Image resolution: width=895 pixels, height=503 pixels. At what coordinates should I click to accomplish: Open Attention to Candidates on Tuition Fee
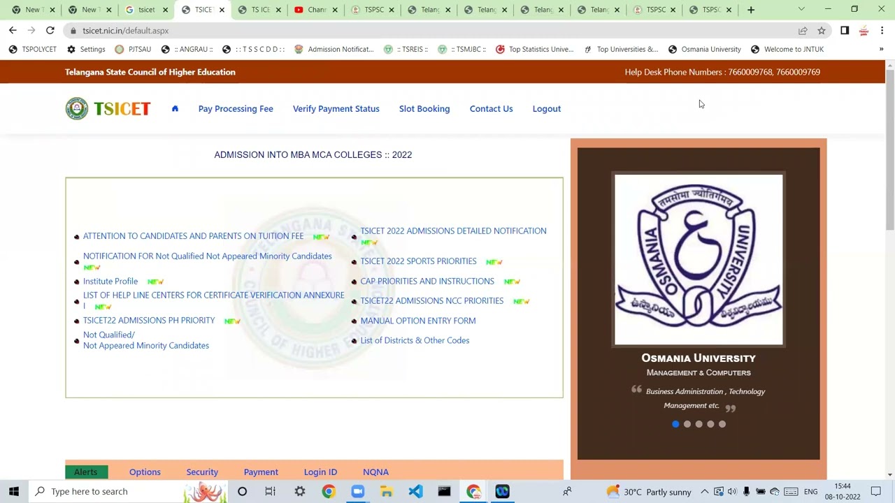coord(193,236)
